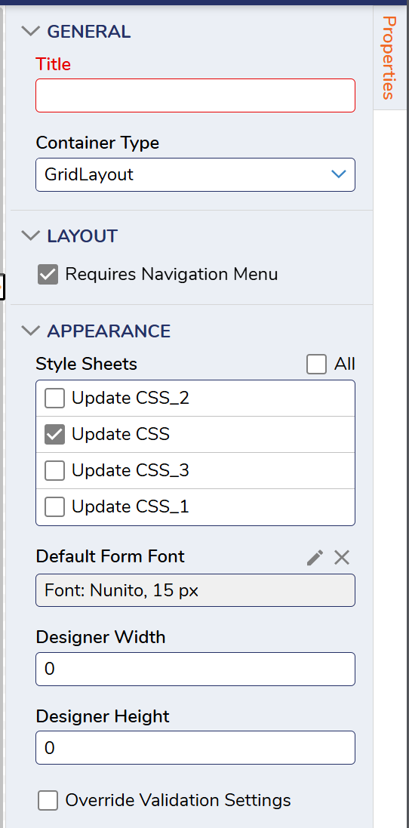Click the APPEARANCE section header
Viewport: 409px width, 828px height.
point(109,331)
